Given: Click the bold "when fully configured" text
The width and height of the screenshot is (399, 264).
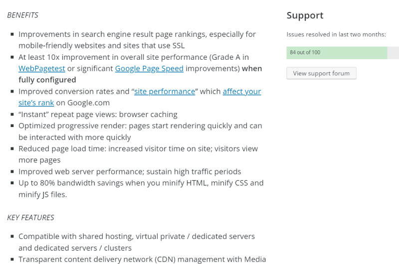Looking at the screenshot, I should point(47,80).
